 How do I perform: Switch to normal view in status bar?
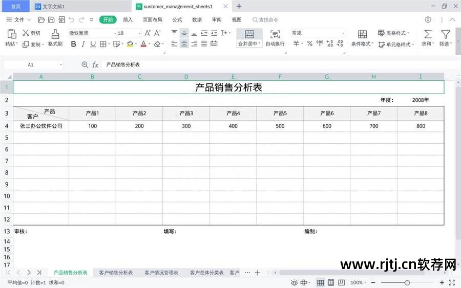click(321, 283)
